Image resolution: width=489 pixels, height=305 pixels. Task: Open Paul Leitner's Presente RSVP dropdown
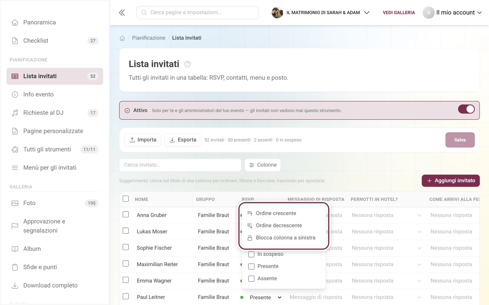coord(265,297)
